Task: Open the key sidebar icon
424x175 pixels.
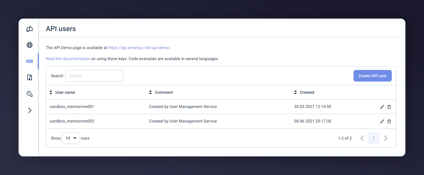Action: (x=29, y=94)
